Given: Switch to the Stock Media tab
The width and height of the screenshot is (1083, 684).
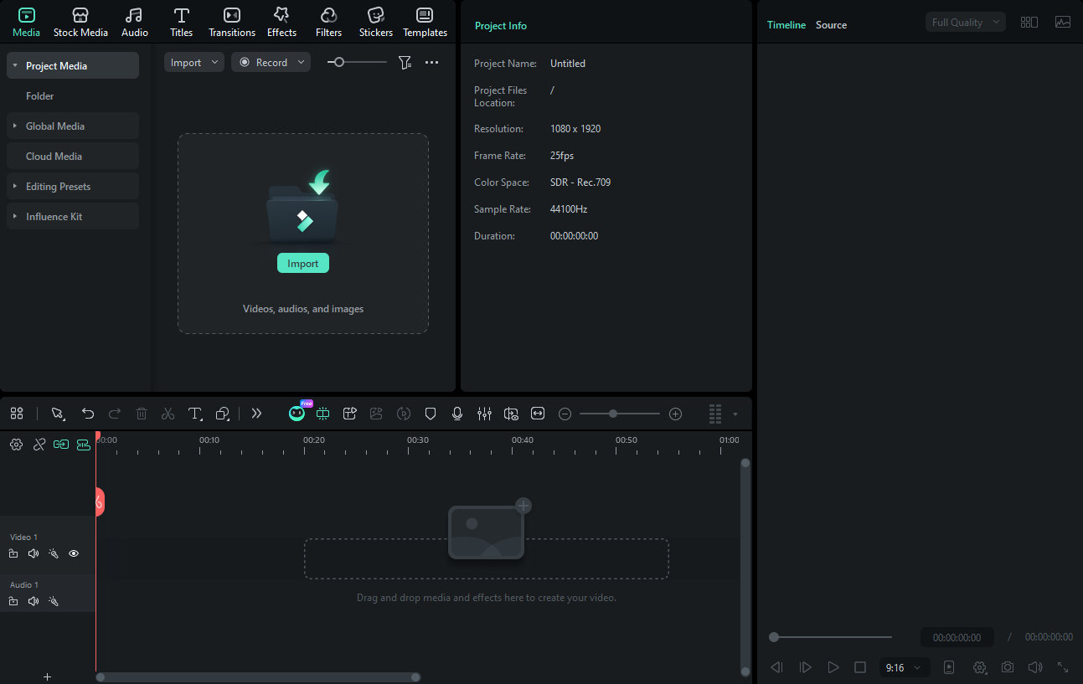Looking at the screenshot, I should 80,21.
